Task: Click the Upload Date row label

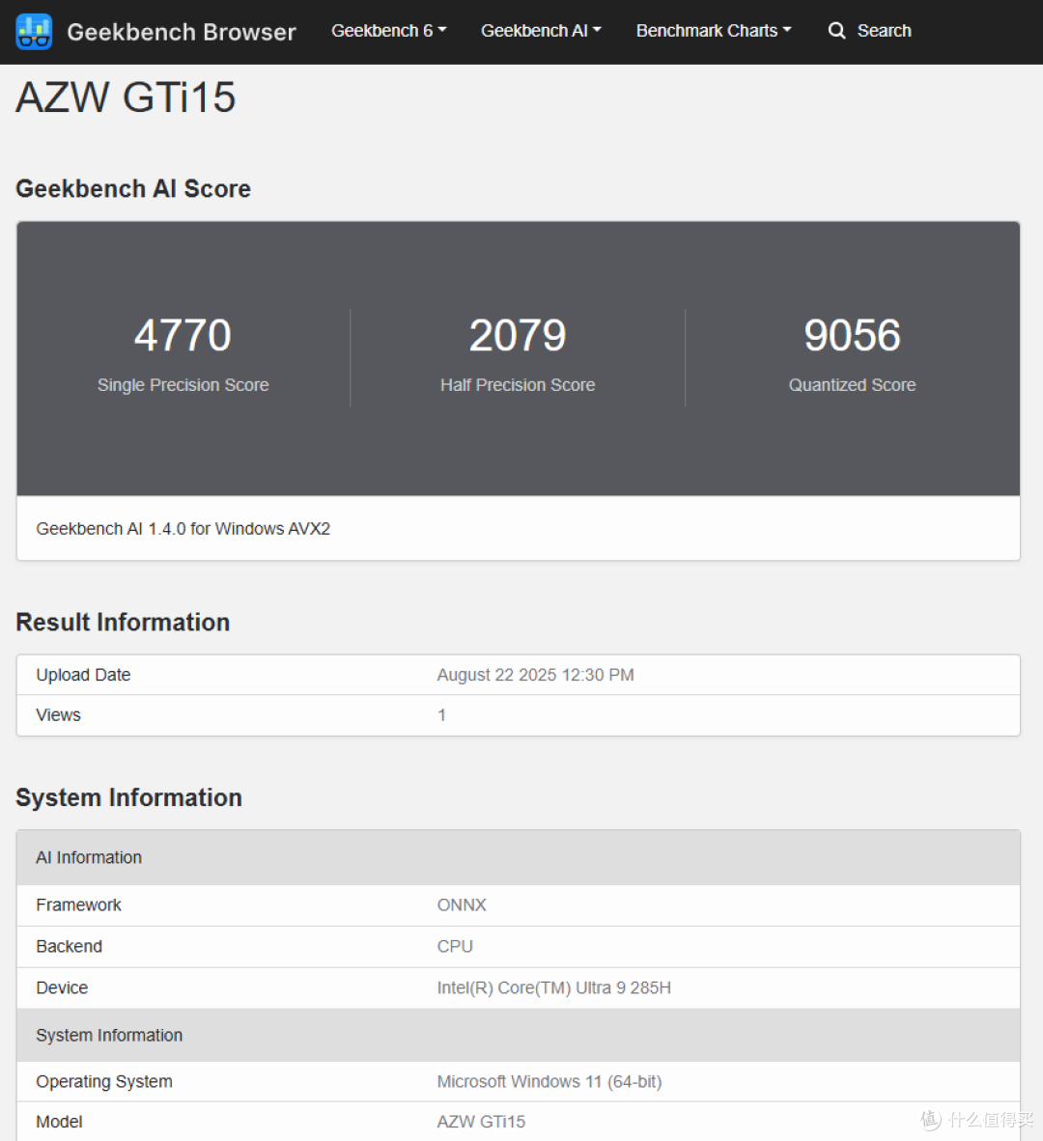Action: tap(83, 675)
